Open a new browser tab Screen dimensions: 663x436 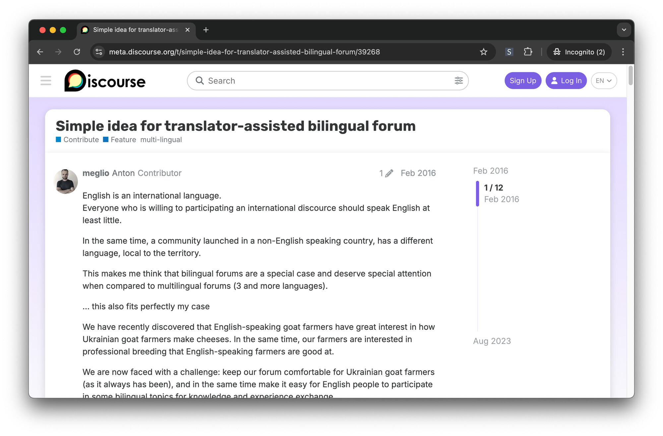coord(206,30)
